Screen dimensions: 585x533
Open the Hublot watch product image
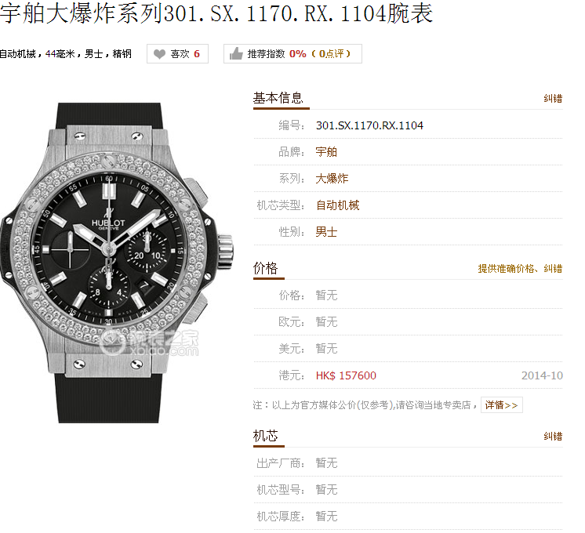(117, 263)
